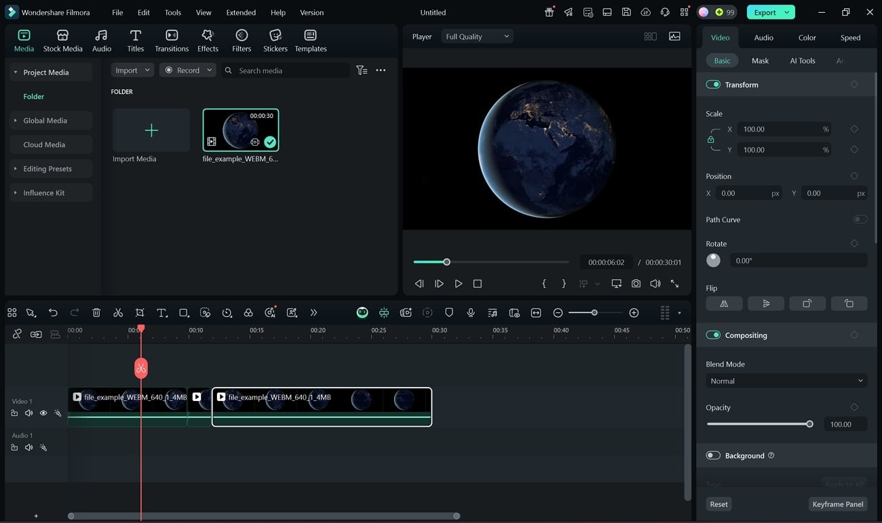Screen dimensions: 882x523
Task: Zoom out timeline with minus icon
Action: coord(558,312)
